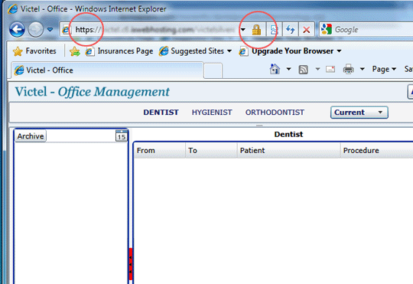Click the Add to Favorites Bar icon
The width and height of the screenshot is (413, 284).
(x=75, y=51)
